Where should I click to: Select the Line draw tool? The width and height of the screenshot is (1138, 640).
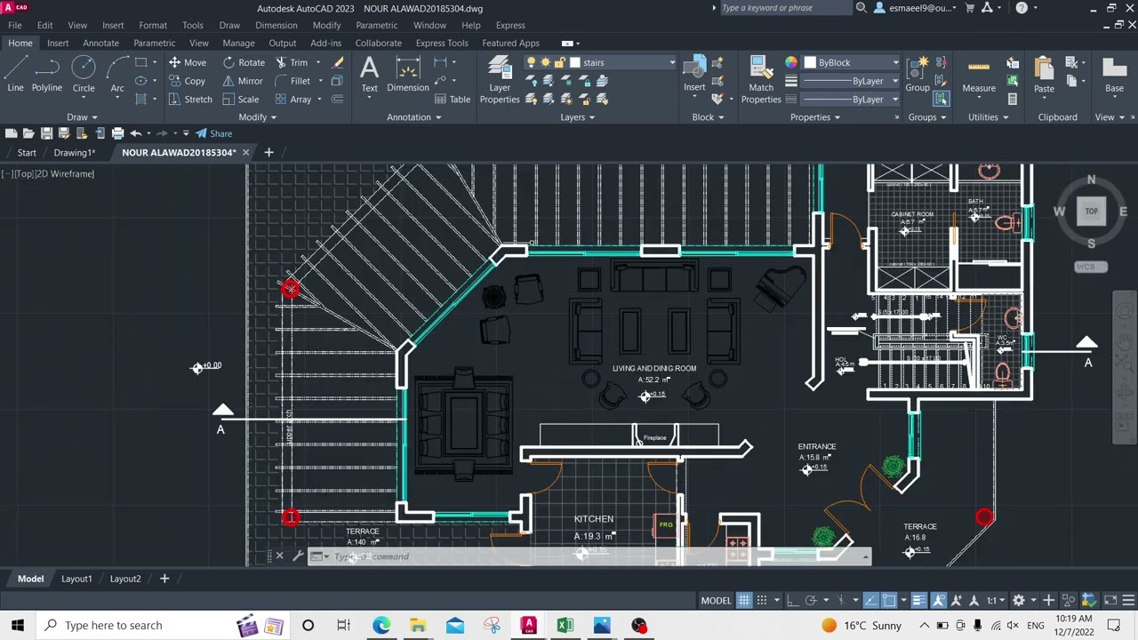(x=15, y=75)
